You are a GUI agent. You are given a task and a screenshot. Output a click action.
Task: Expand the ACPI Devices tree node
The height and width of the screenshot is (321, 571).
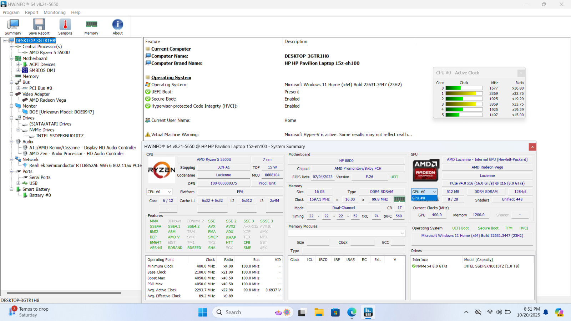click(18, 65)
